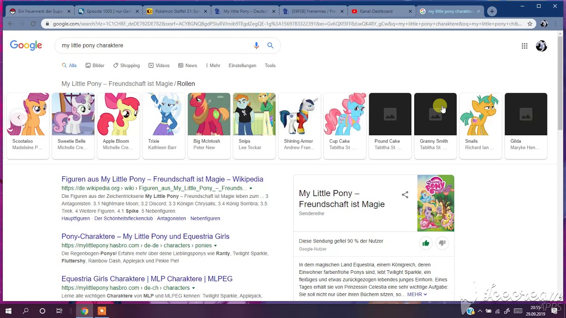Image resolution: width=566 pixels, height=318 pixels.
Task: Expand description with MEHR link
Action: tap(417, 295)
